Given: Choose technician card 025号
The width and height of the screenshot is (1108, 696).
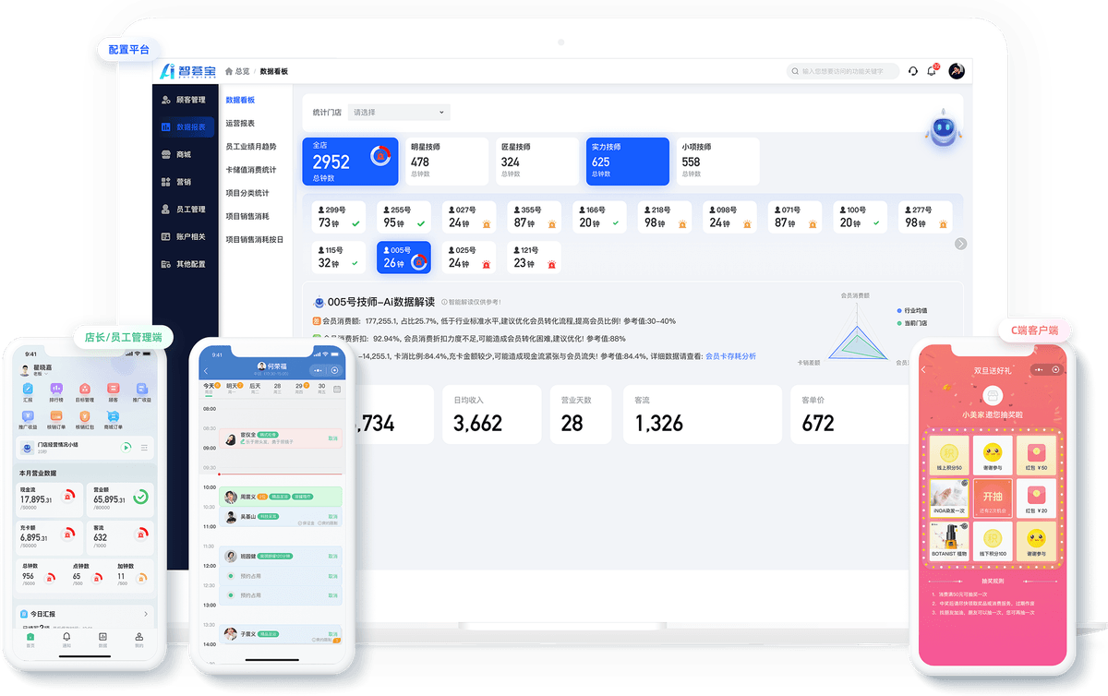Looking at the screenshot, I should (469, 258).
